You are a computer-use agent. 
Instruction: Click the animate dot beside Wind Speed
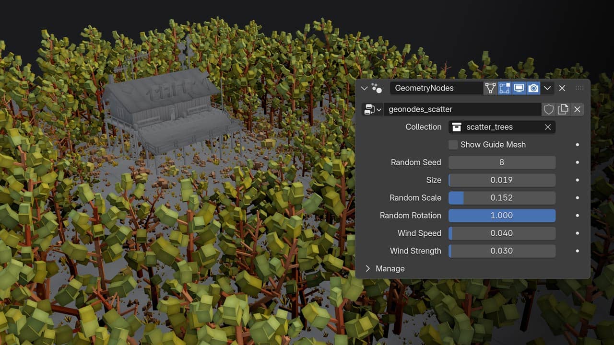(x=577, y=233)
